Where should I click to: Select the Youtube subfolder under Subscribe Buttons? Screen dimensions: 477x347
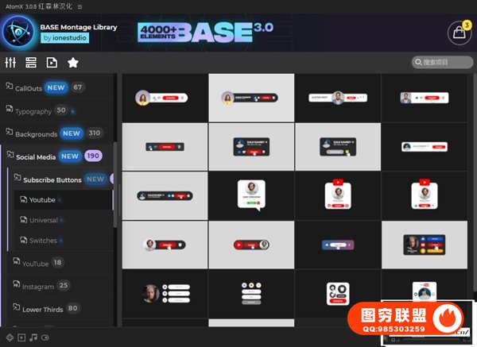[42, 200]
